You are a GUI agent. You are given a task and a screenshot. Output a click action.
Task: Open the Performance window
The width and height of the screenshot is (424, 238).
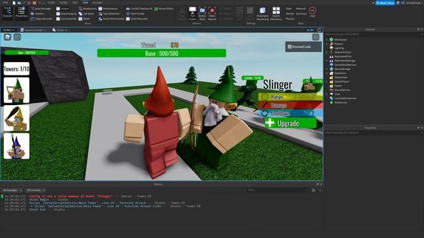click(108, 9)
